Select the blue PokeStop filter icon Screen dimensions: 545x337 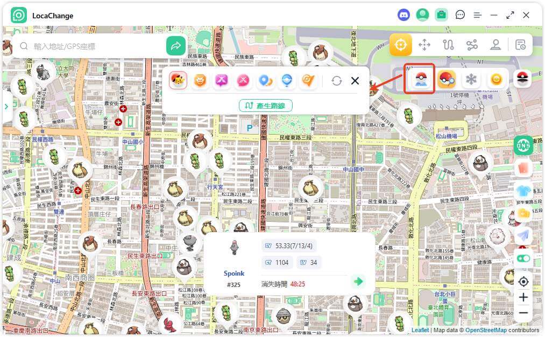[x=287, y=81]
